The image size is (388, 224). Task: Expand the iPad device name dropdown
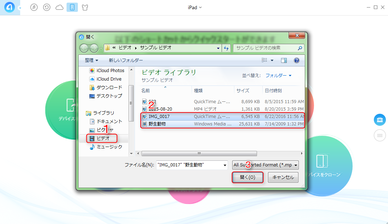point(195,7)
